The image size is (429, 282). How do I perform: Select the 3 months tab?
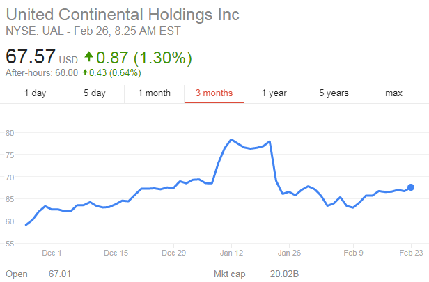tap(214, 93)
